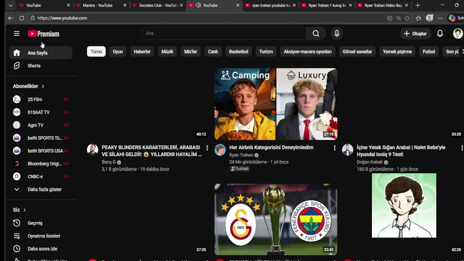The width and height of the screenshot is (464, 261).
Task: Click the YouTube Premium logo
Action: (43, 34)
